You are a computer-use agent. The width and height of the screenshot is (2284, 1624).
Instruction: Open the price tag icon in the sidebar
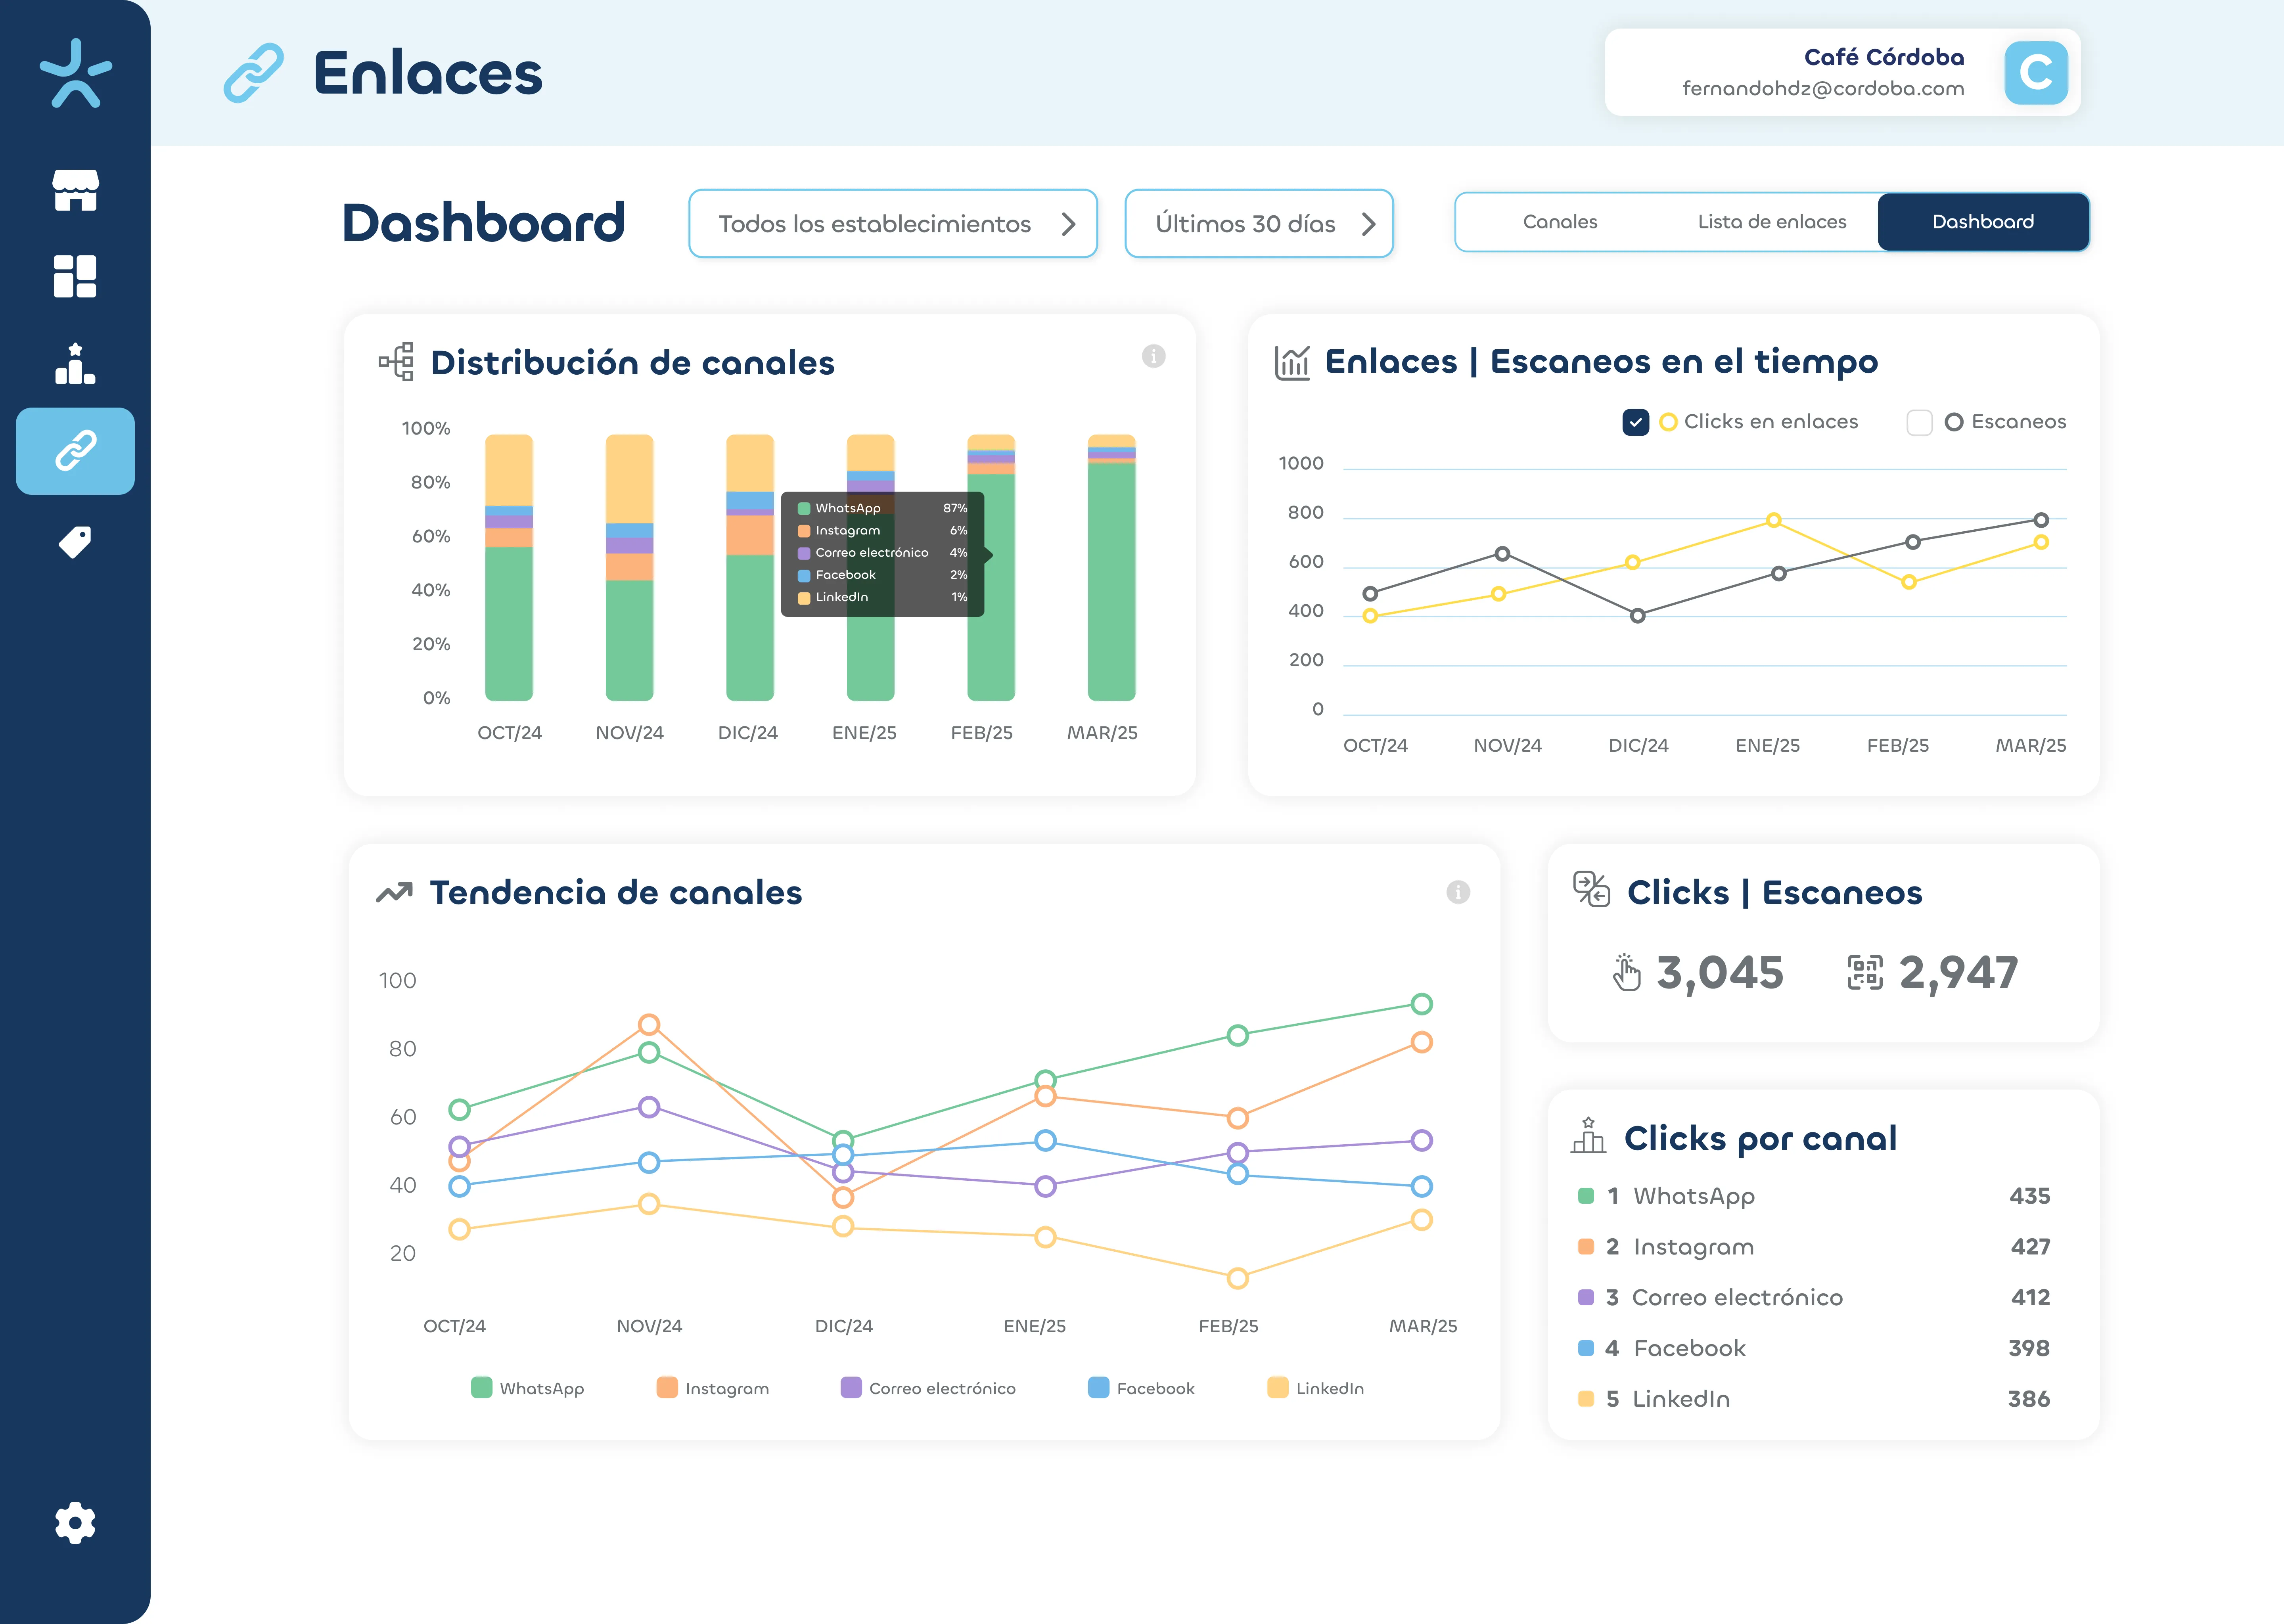(x=75, y=542)
